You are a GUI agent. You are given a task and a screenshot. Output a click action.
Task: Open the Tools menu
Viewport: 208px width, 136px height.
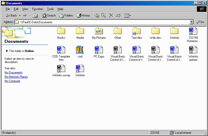(50, 9)
